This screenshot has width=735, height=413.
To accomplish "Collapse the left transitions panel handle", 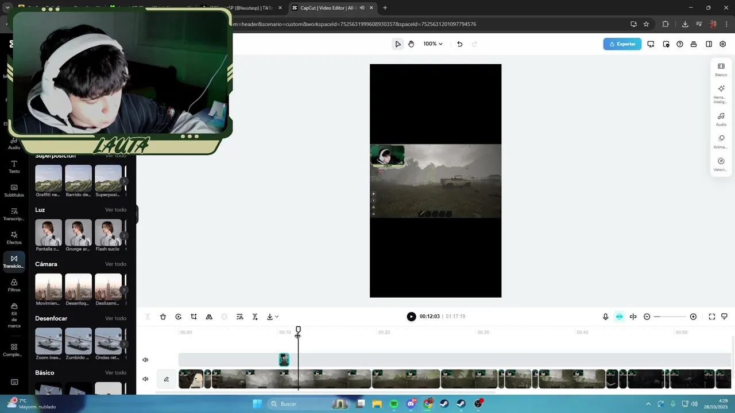I will click(137, 215).
